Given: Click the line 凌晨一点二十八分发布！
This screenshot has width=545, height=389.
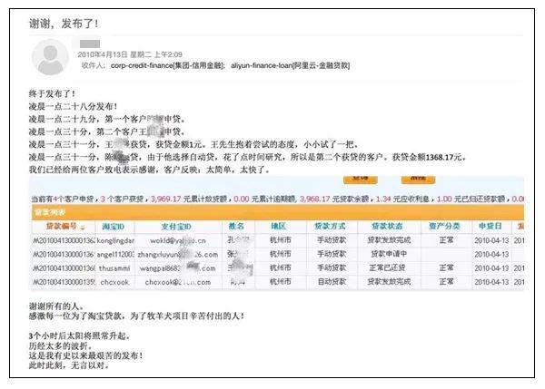Looking at the screenshot, I should click(74, 106).
